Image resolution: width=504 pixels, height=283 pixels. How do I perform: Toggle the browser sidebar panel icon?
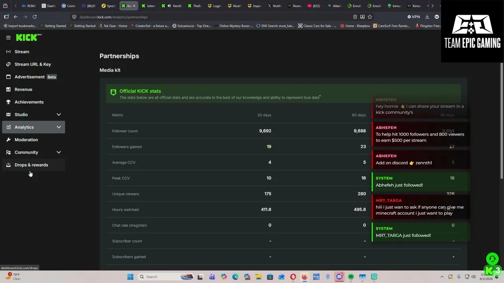pyautogui.click(x=6, y=17)
